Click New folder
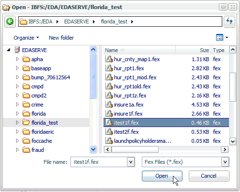This screenshot has width=240, height=192. pyautogui.click(x=61, y=38)
